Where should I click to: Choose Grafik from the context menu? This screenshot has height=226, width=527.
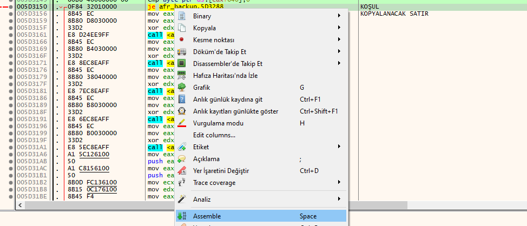click(261, 87)
